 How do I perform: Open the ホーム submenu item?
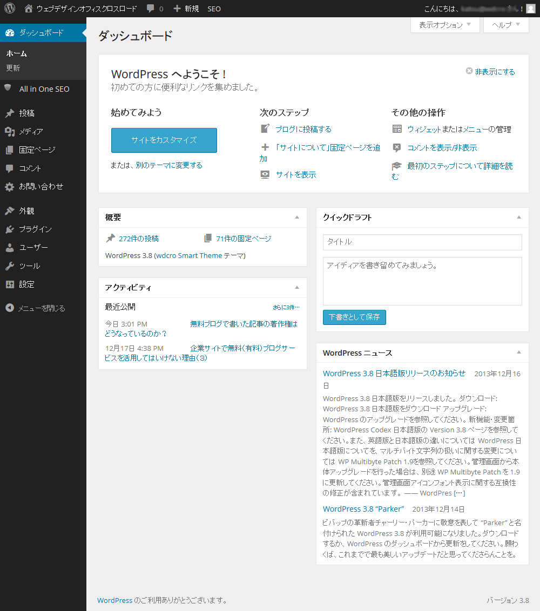coord(16,53)
